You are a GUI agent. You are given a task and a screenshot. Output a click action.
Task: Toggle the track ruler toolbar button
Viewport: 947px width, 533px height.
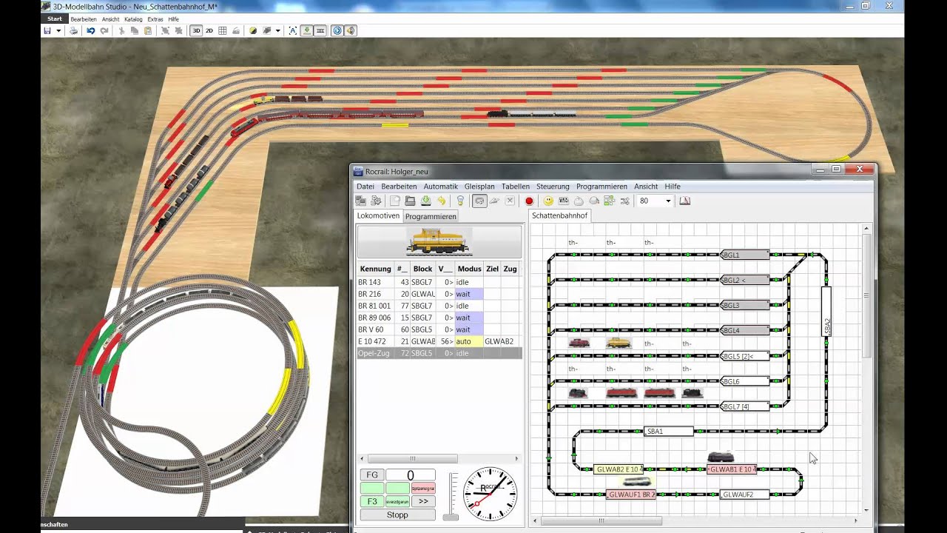click(320, 31)
